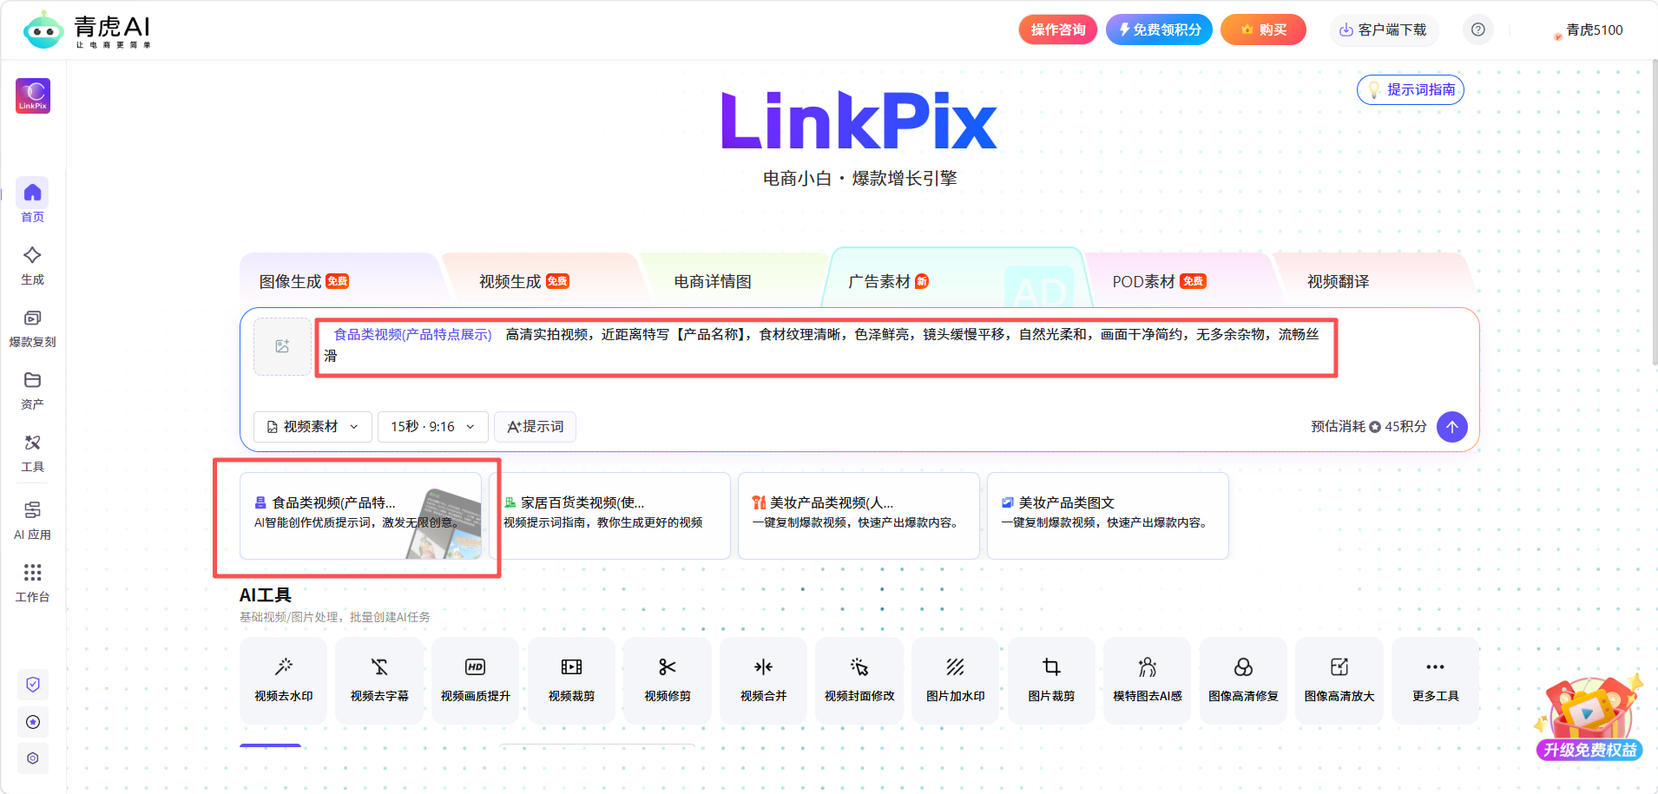Click the 提示词 button below prompt

pos(536,427)
